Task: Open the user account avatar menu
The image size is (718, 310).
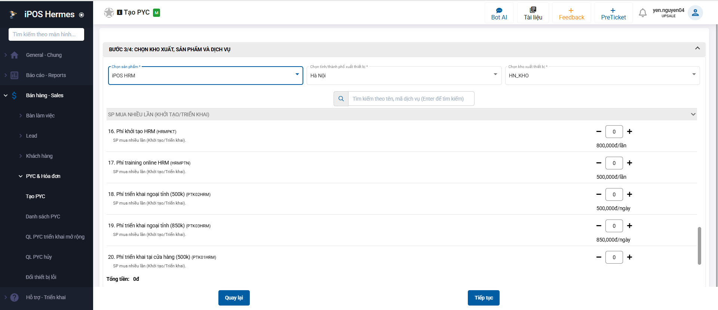Action: pyautogui.click(x=695, y=13)
